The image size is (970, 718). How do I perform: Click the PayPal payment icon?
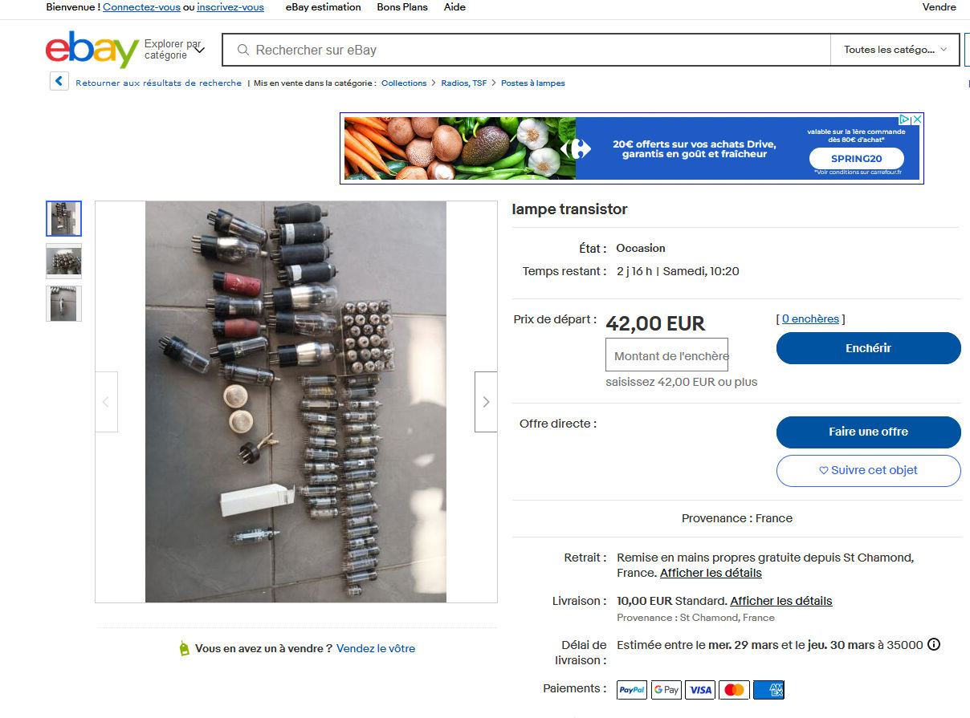pyautogui.click(x=632, y=689)
